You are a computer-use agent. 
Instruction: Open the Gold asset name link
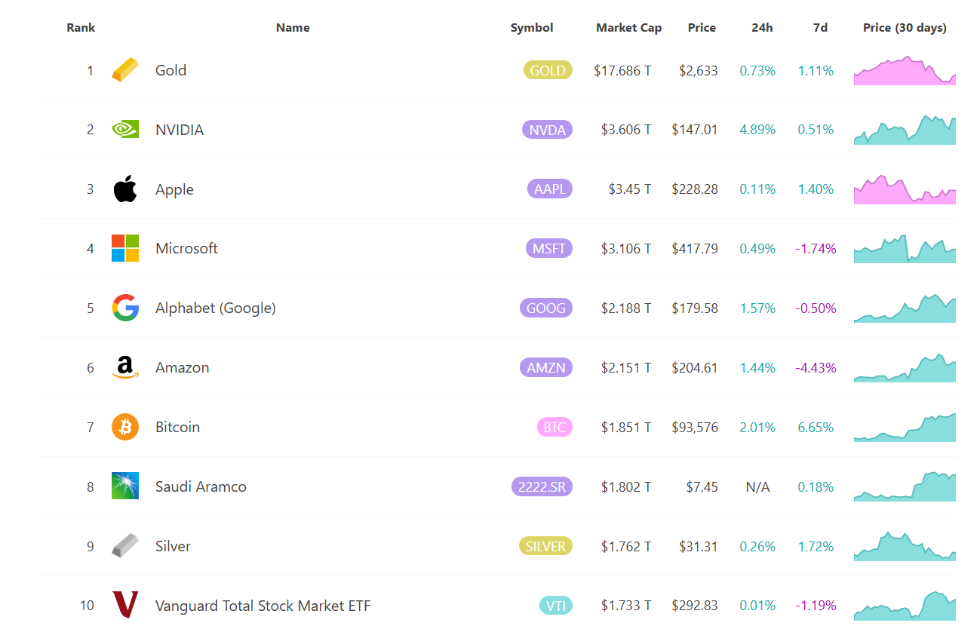(x=171, y=70)
